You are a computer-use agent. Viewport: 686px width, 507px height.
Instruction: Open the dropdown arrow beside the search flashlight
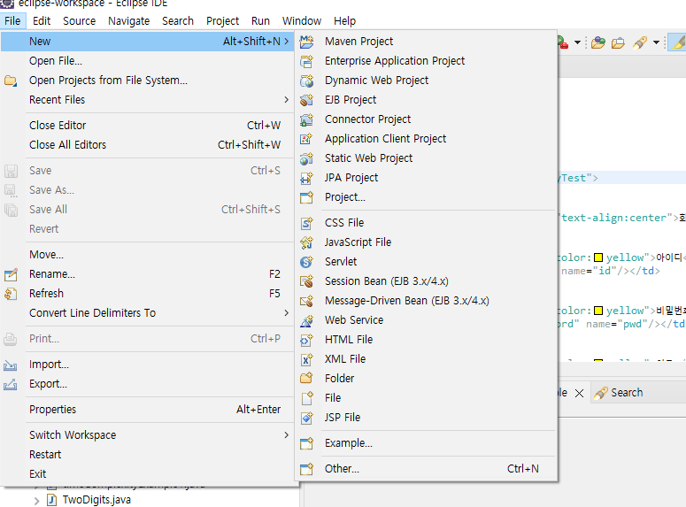point(656,42)
